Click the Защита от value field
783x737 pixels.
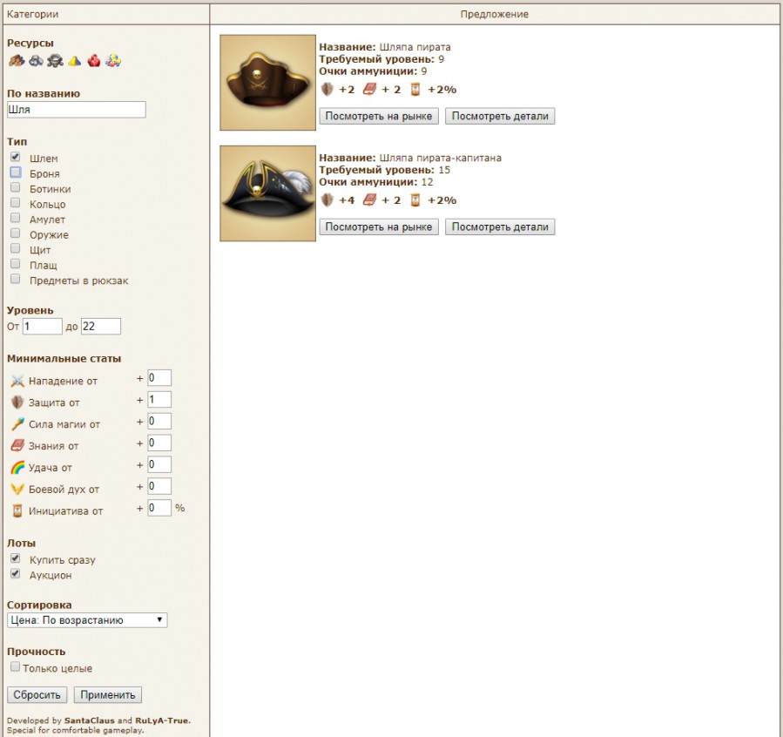159,400
